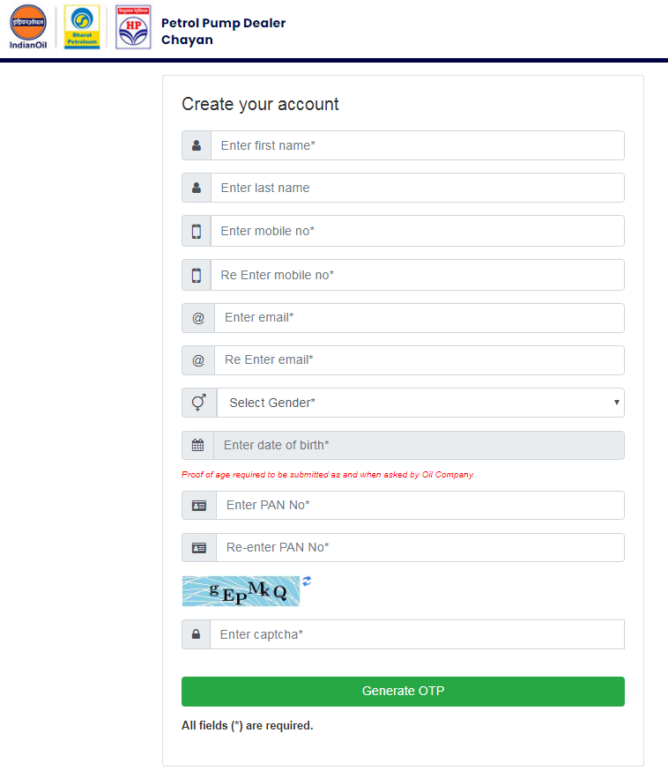Screen dimensions: 668x770
Task: Click the phone icon beside mobile no
Action: point(197,231)
